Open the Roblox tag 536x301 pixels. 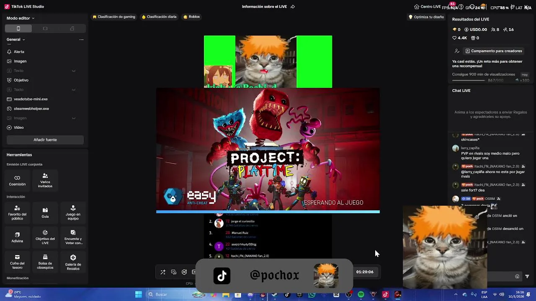192,17
